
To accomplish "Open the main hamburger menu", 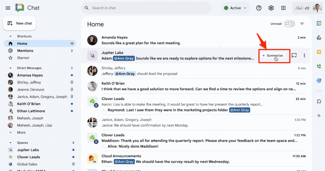I will pyautogui.click(x=8, y=8).
